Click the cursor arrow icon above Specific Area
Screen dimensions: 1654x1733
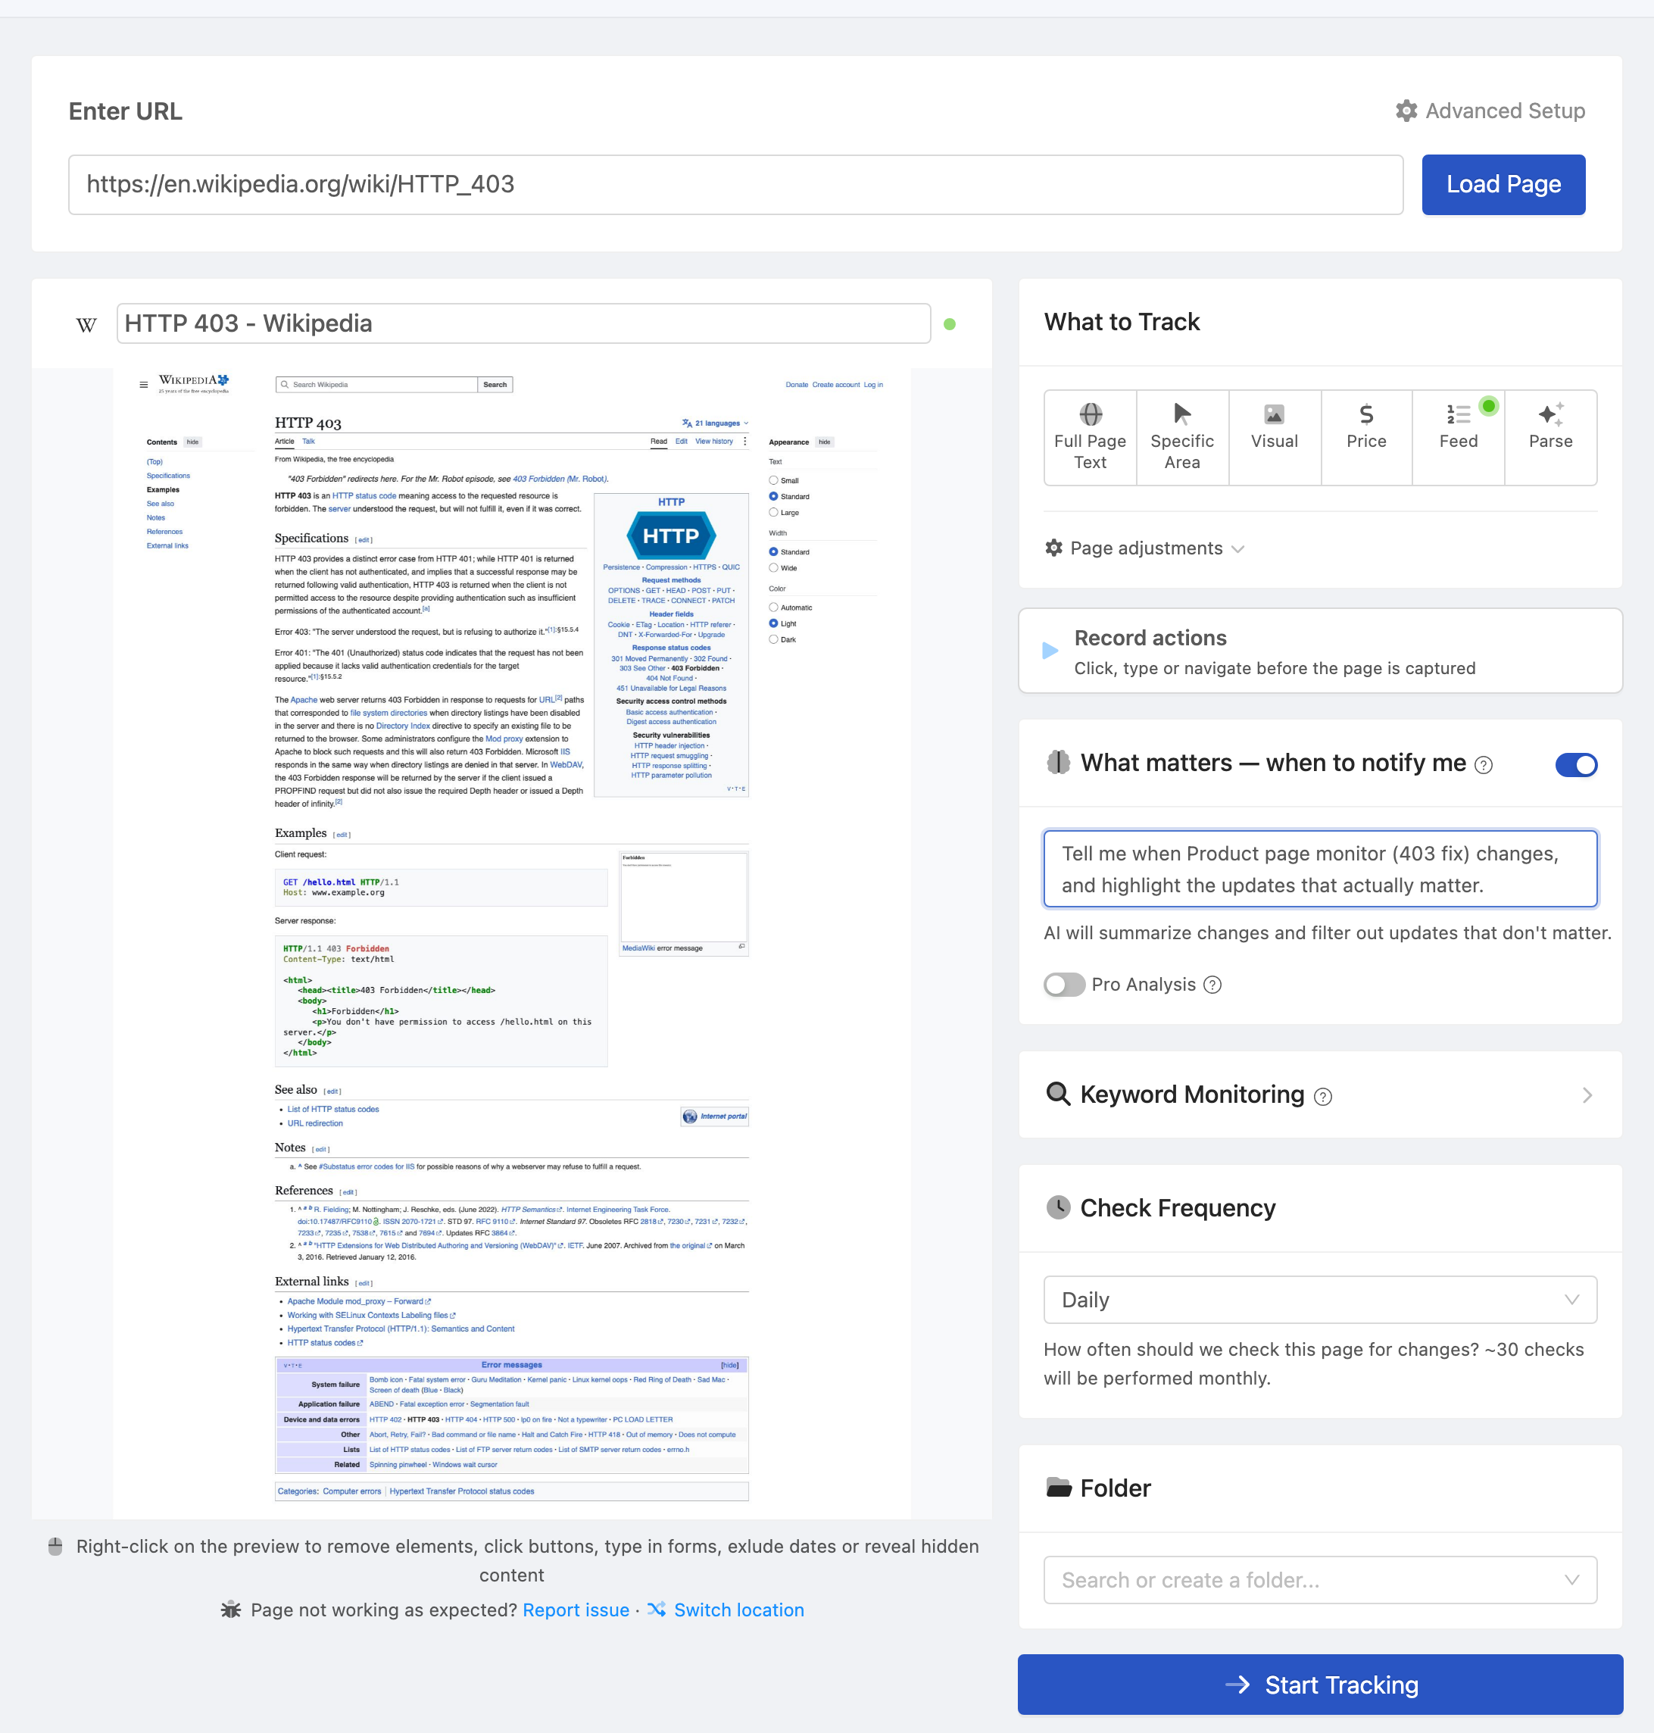coord(1182,414)
